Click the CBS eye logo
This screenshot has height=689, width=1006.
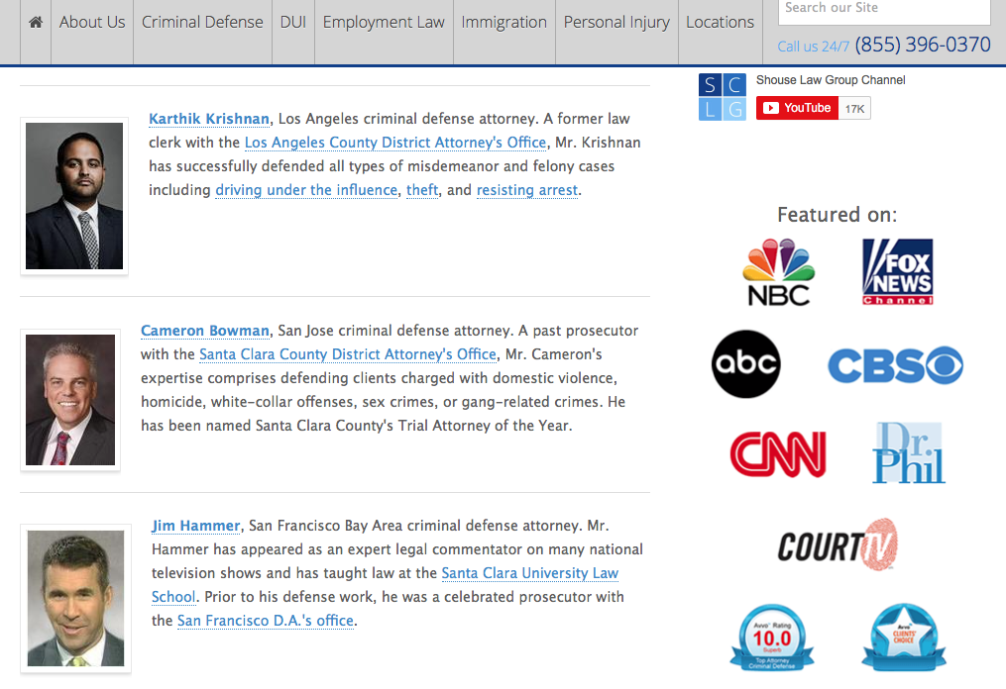(895, 365)
